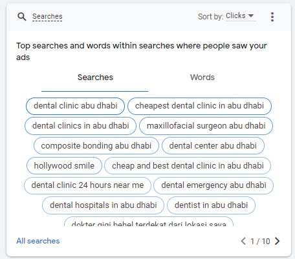Select 'cheapest dental clinic in abu dhabi' chip

199,106
